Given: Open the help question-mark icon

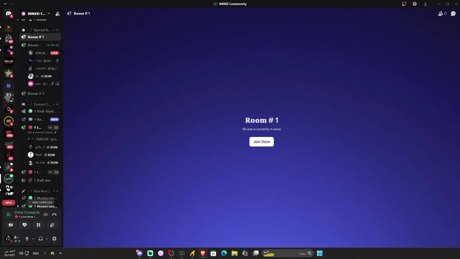Looking at the screenshot, I should coord(415,4).
